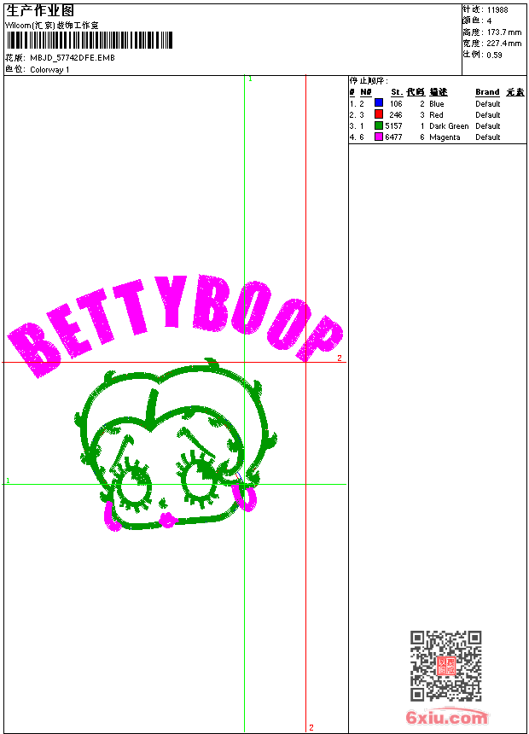
Task: Click the Red description text
Action: click(x=436, y=114)
